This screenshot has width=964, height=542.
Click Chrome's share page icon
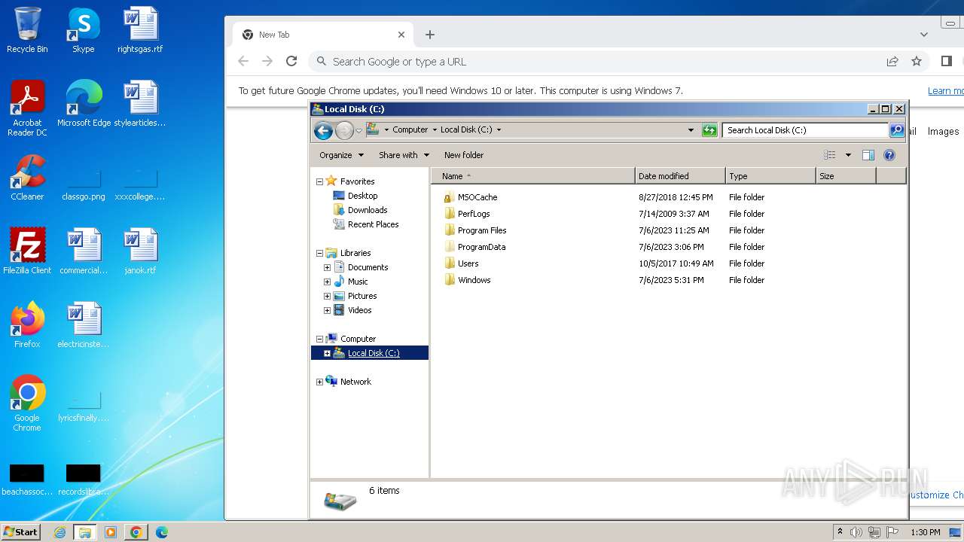coord(892,62)
